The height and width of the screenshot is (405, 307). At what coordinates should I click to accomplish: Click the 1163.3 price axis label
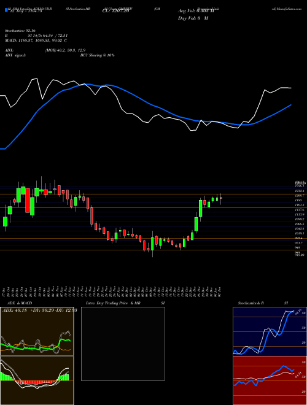(299, 205)
